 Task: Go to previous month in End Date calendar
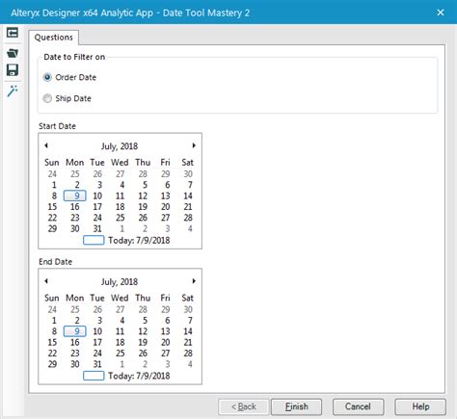tap(46, 281)
